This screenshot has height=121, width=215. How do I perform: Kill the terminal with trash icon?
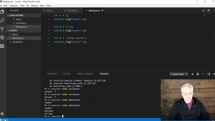pos(198,74)
